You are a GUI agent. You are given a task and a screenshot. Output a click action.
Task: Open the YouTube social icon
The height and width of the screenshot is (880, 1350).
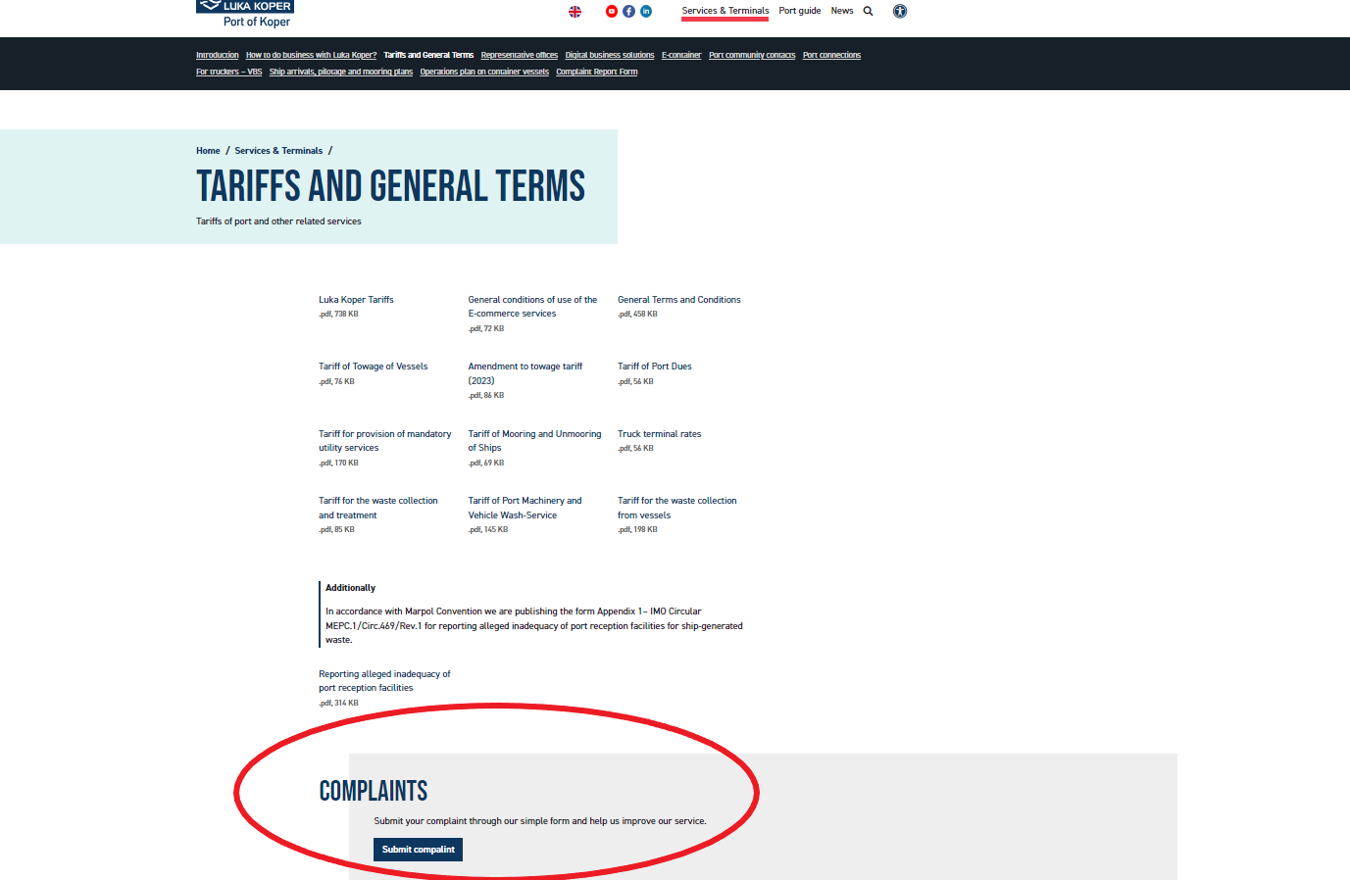click(x=612, y=12)
